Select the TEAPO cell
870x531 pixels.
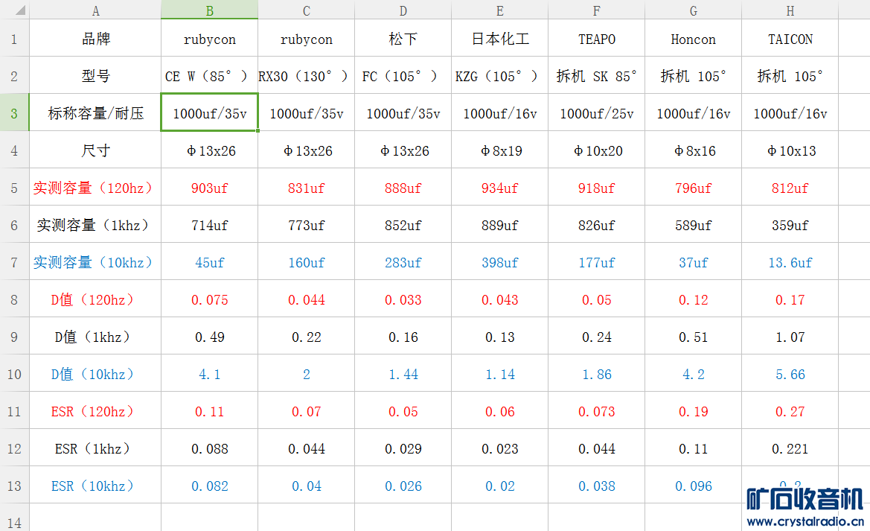596,38
